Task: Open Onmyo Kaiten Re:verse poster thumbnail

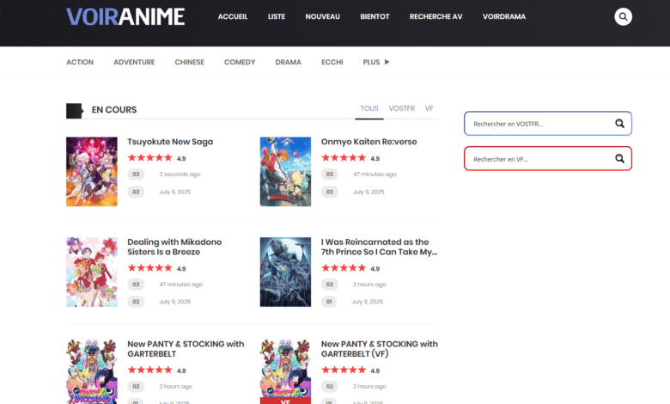Action: (x=285, y=171)
